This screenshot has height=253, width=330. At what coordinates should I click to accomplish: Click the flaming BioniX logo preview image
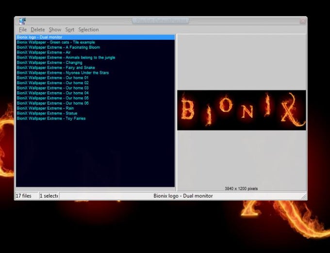tap(241, 110)
